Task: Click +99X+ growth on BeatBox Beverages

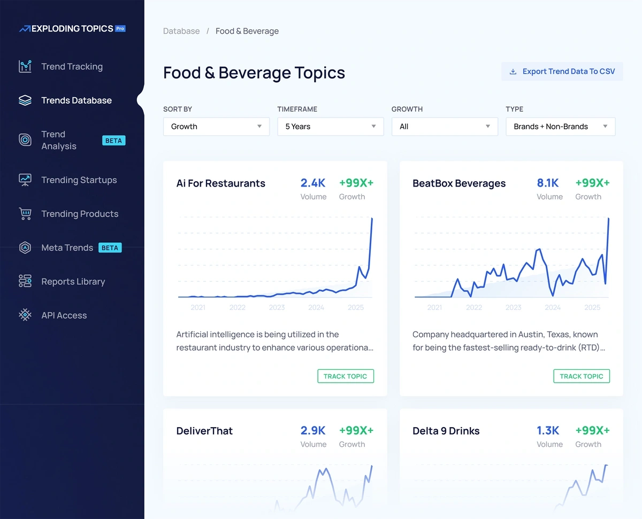Action: click(x=592, y=183)
